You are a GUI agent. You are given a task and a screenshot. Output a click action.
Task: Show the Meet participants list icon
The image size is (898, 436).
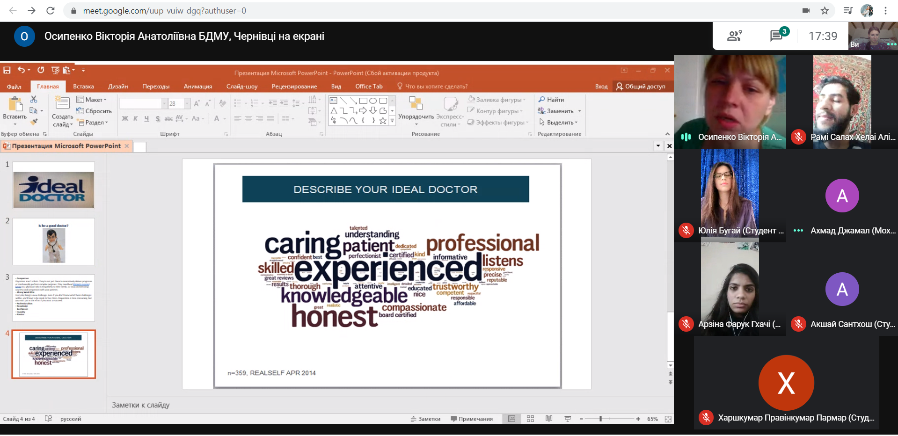734,36
